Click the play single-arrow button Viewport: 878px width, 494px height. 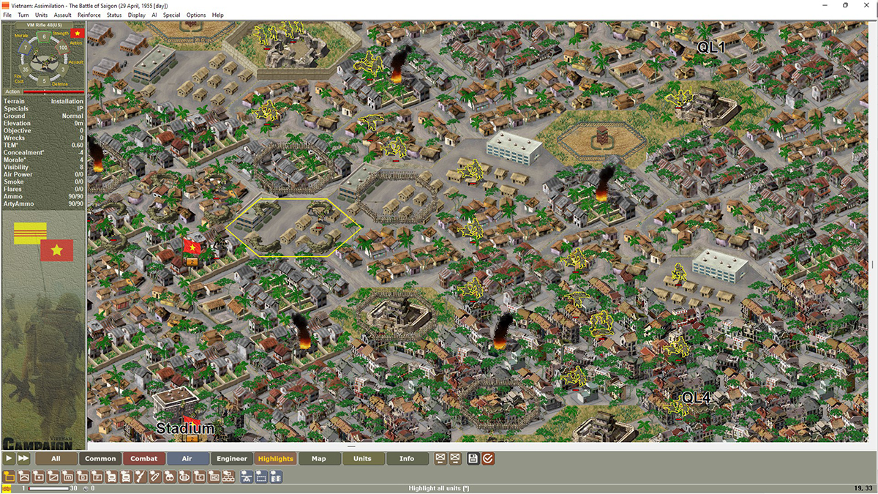click(10, 458)
